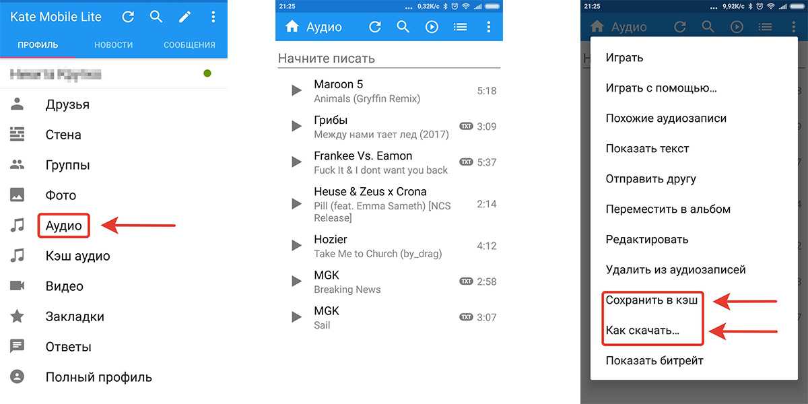Tap the chat bubble icon beside Ответы
The height and width of the screenshot is (404, 808).
point(17,346)
